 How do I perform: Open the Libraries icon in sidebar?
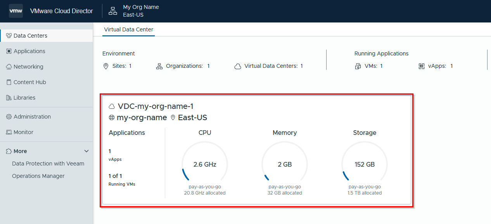[9, 98]
